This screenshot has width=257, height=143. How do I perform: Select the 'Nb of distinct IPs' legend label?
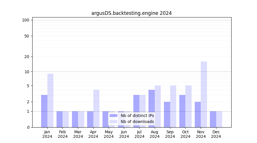[137, 116]
